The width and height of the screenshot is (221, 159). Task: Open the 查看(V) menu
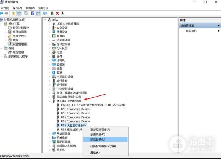[x=30, y=7]
